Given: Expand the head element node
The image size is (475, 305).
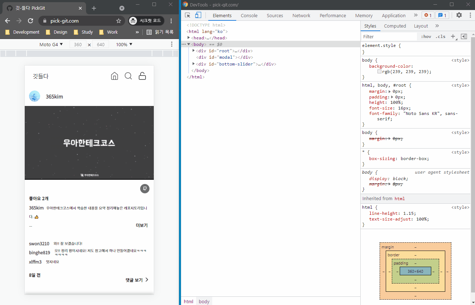Looking at the screenshot, I should [x=189, y=38].
